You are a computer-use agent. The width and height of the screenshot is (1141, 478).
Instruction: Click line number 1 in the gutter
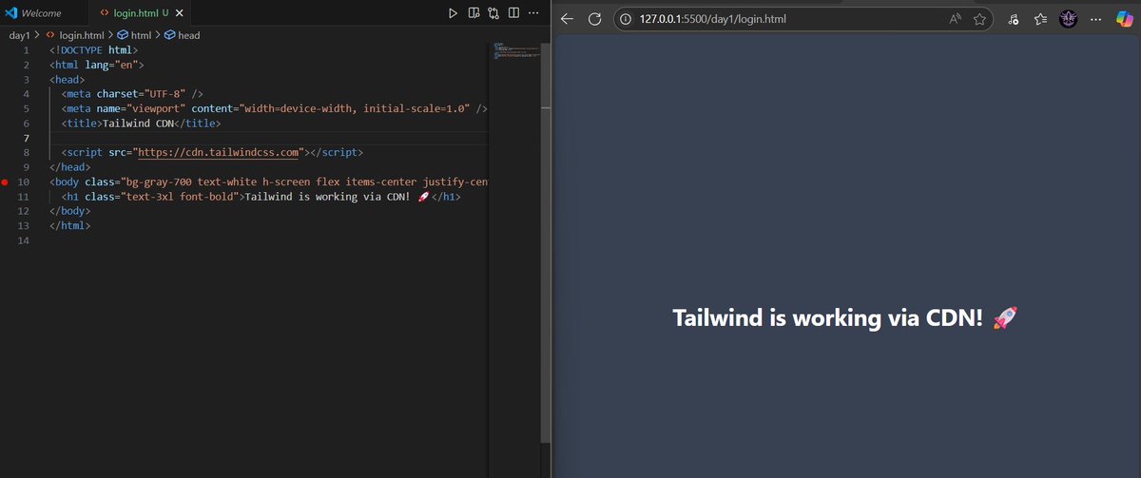coord(26,49)
